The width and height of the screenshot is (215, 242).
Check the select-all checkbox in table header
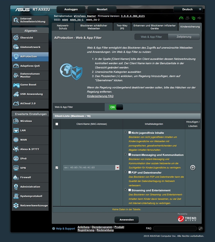[57, 124]
